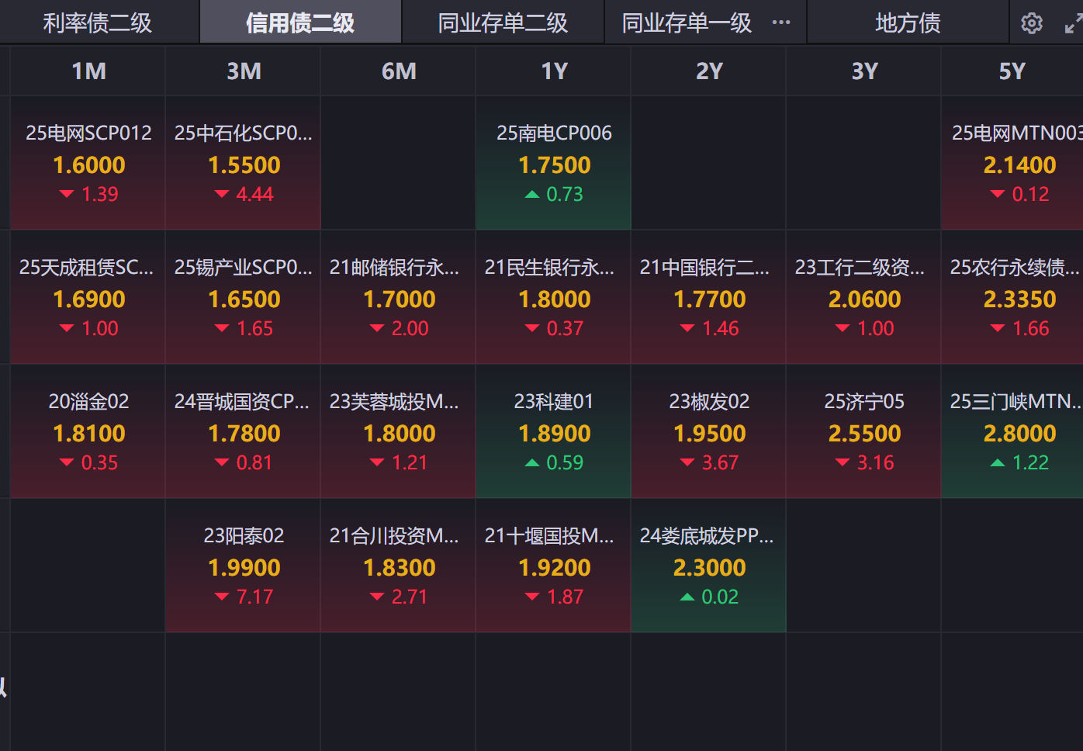This screenshot has height=751, width=1083.
Task: Open the 23阳泰02 quote cell
Action: [x=244, y=566]
